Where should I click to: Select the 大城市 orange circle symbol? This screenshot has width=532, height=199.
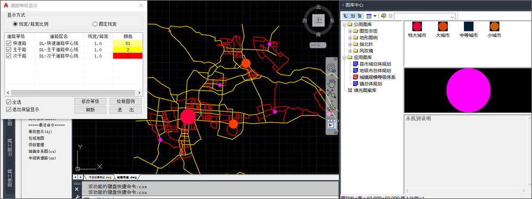point(443,27)
